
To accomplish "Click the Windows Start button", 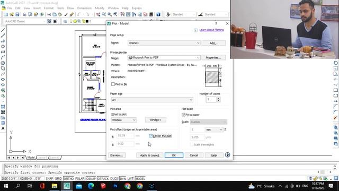I will coord(6,186).
